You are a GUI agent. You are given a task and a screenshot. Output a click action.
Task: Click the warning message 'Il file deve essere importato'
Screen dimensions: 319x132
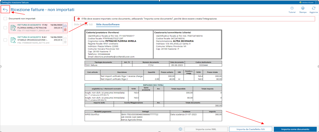(x=149, y=19)
